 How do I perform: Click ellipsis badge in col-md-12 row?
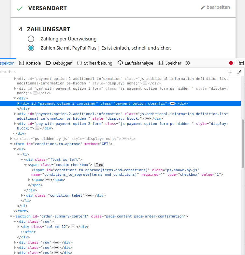73,227
